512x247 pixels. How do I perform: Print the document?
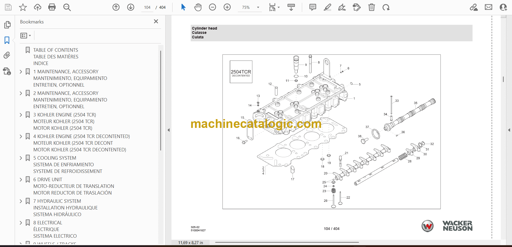pos(52,7)
